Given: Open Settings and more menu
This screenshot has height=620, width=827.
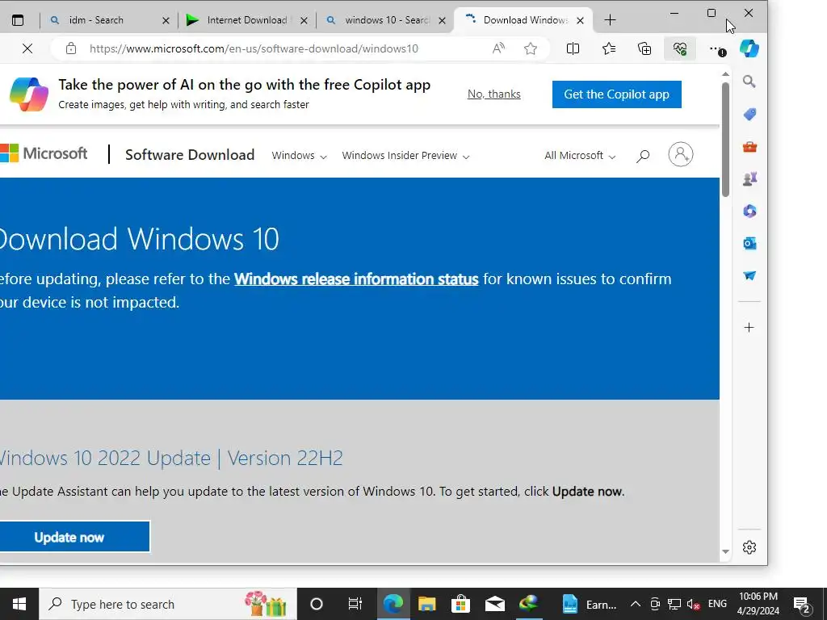Looking at the screenshot, I should click(x=717, y=49).
